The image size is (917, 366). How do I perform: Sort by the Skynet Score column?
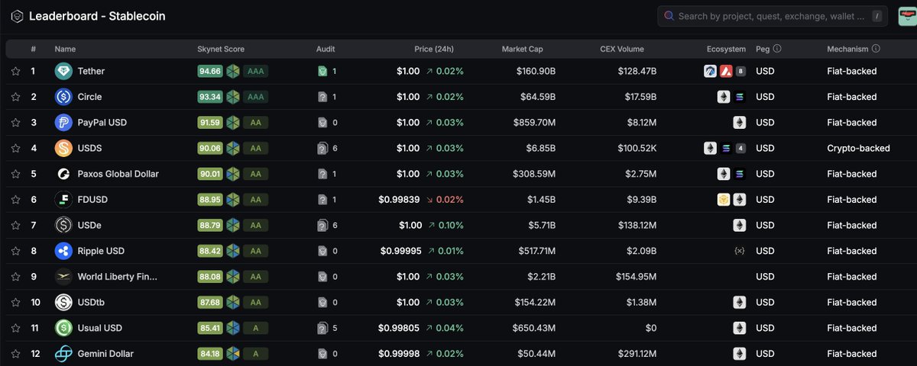(x=221, y=49)
